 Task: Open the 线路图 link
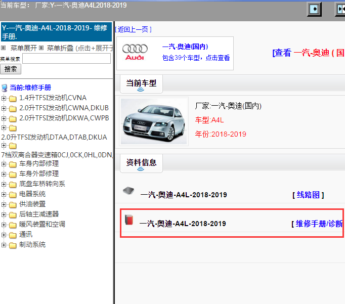click(308, 195)
